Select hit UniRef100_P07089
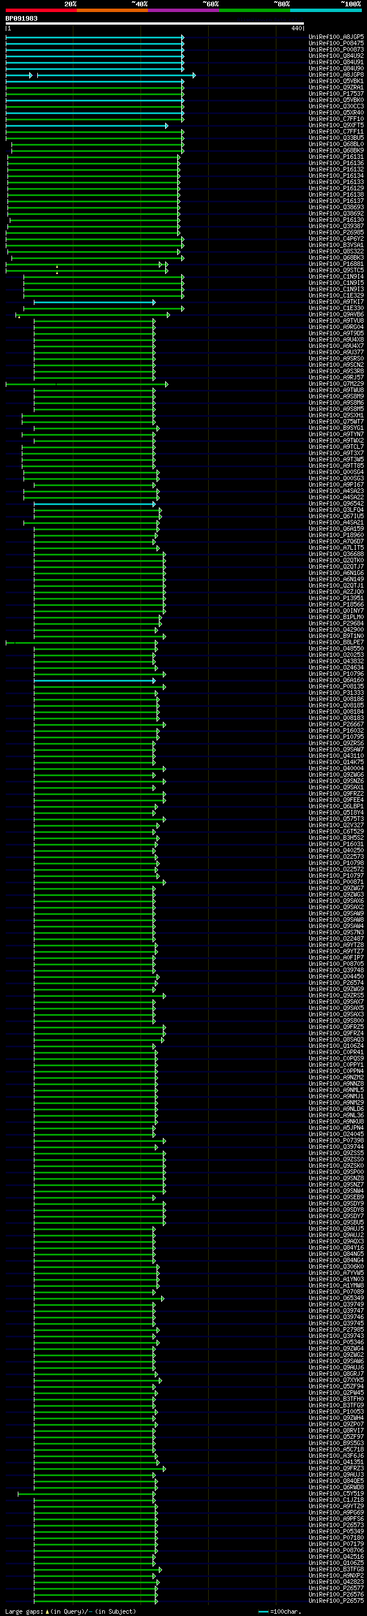This screenshot has width=367, height=1616. [336, 1292]
